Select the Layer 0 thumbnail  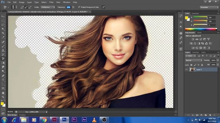192,69
